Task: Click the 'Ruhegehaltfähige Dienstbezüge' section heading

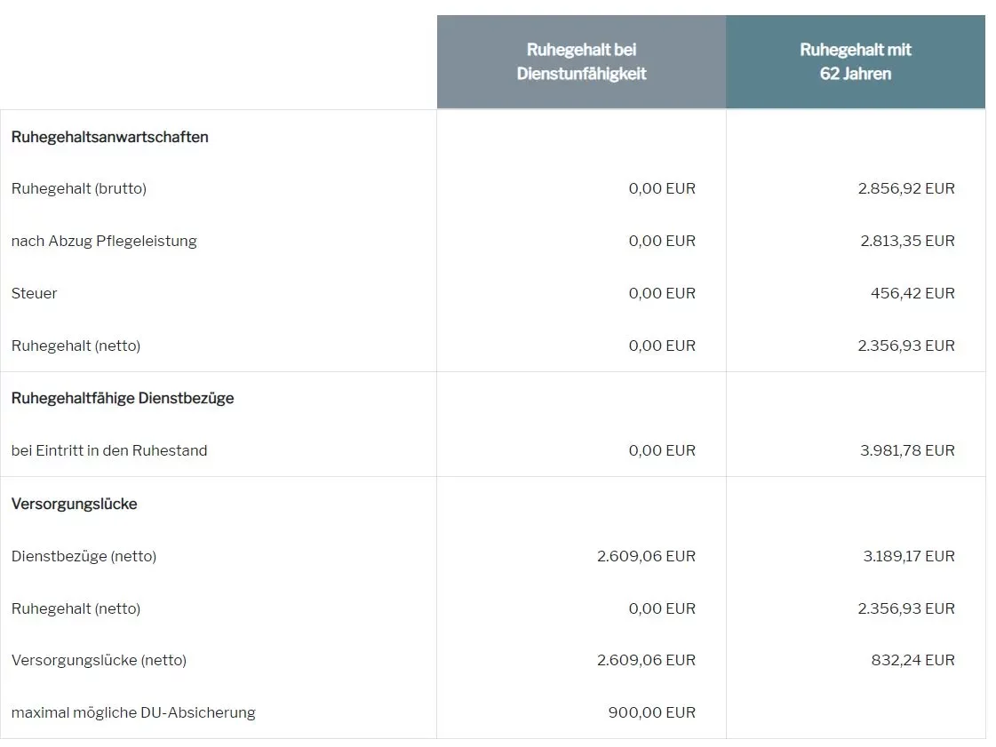Action: [123, 398]
